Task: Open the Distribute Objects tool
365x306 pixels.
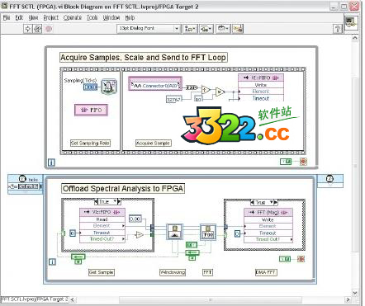Action: click(x=206, y=29)
